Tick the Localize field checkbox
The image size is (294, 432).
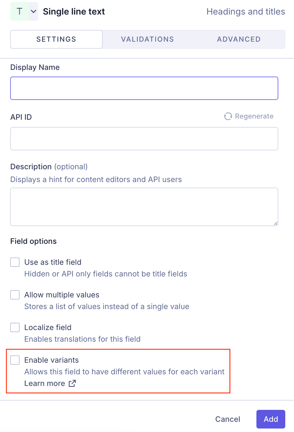[15, 327]
